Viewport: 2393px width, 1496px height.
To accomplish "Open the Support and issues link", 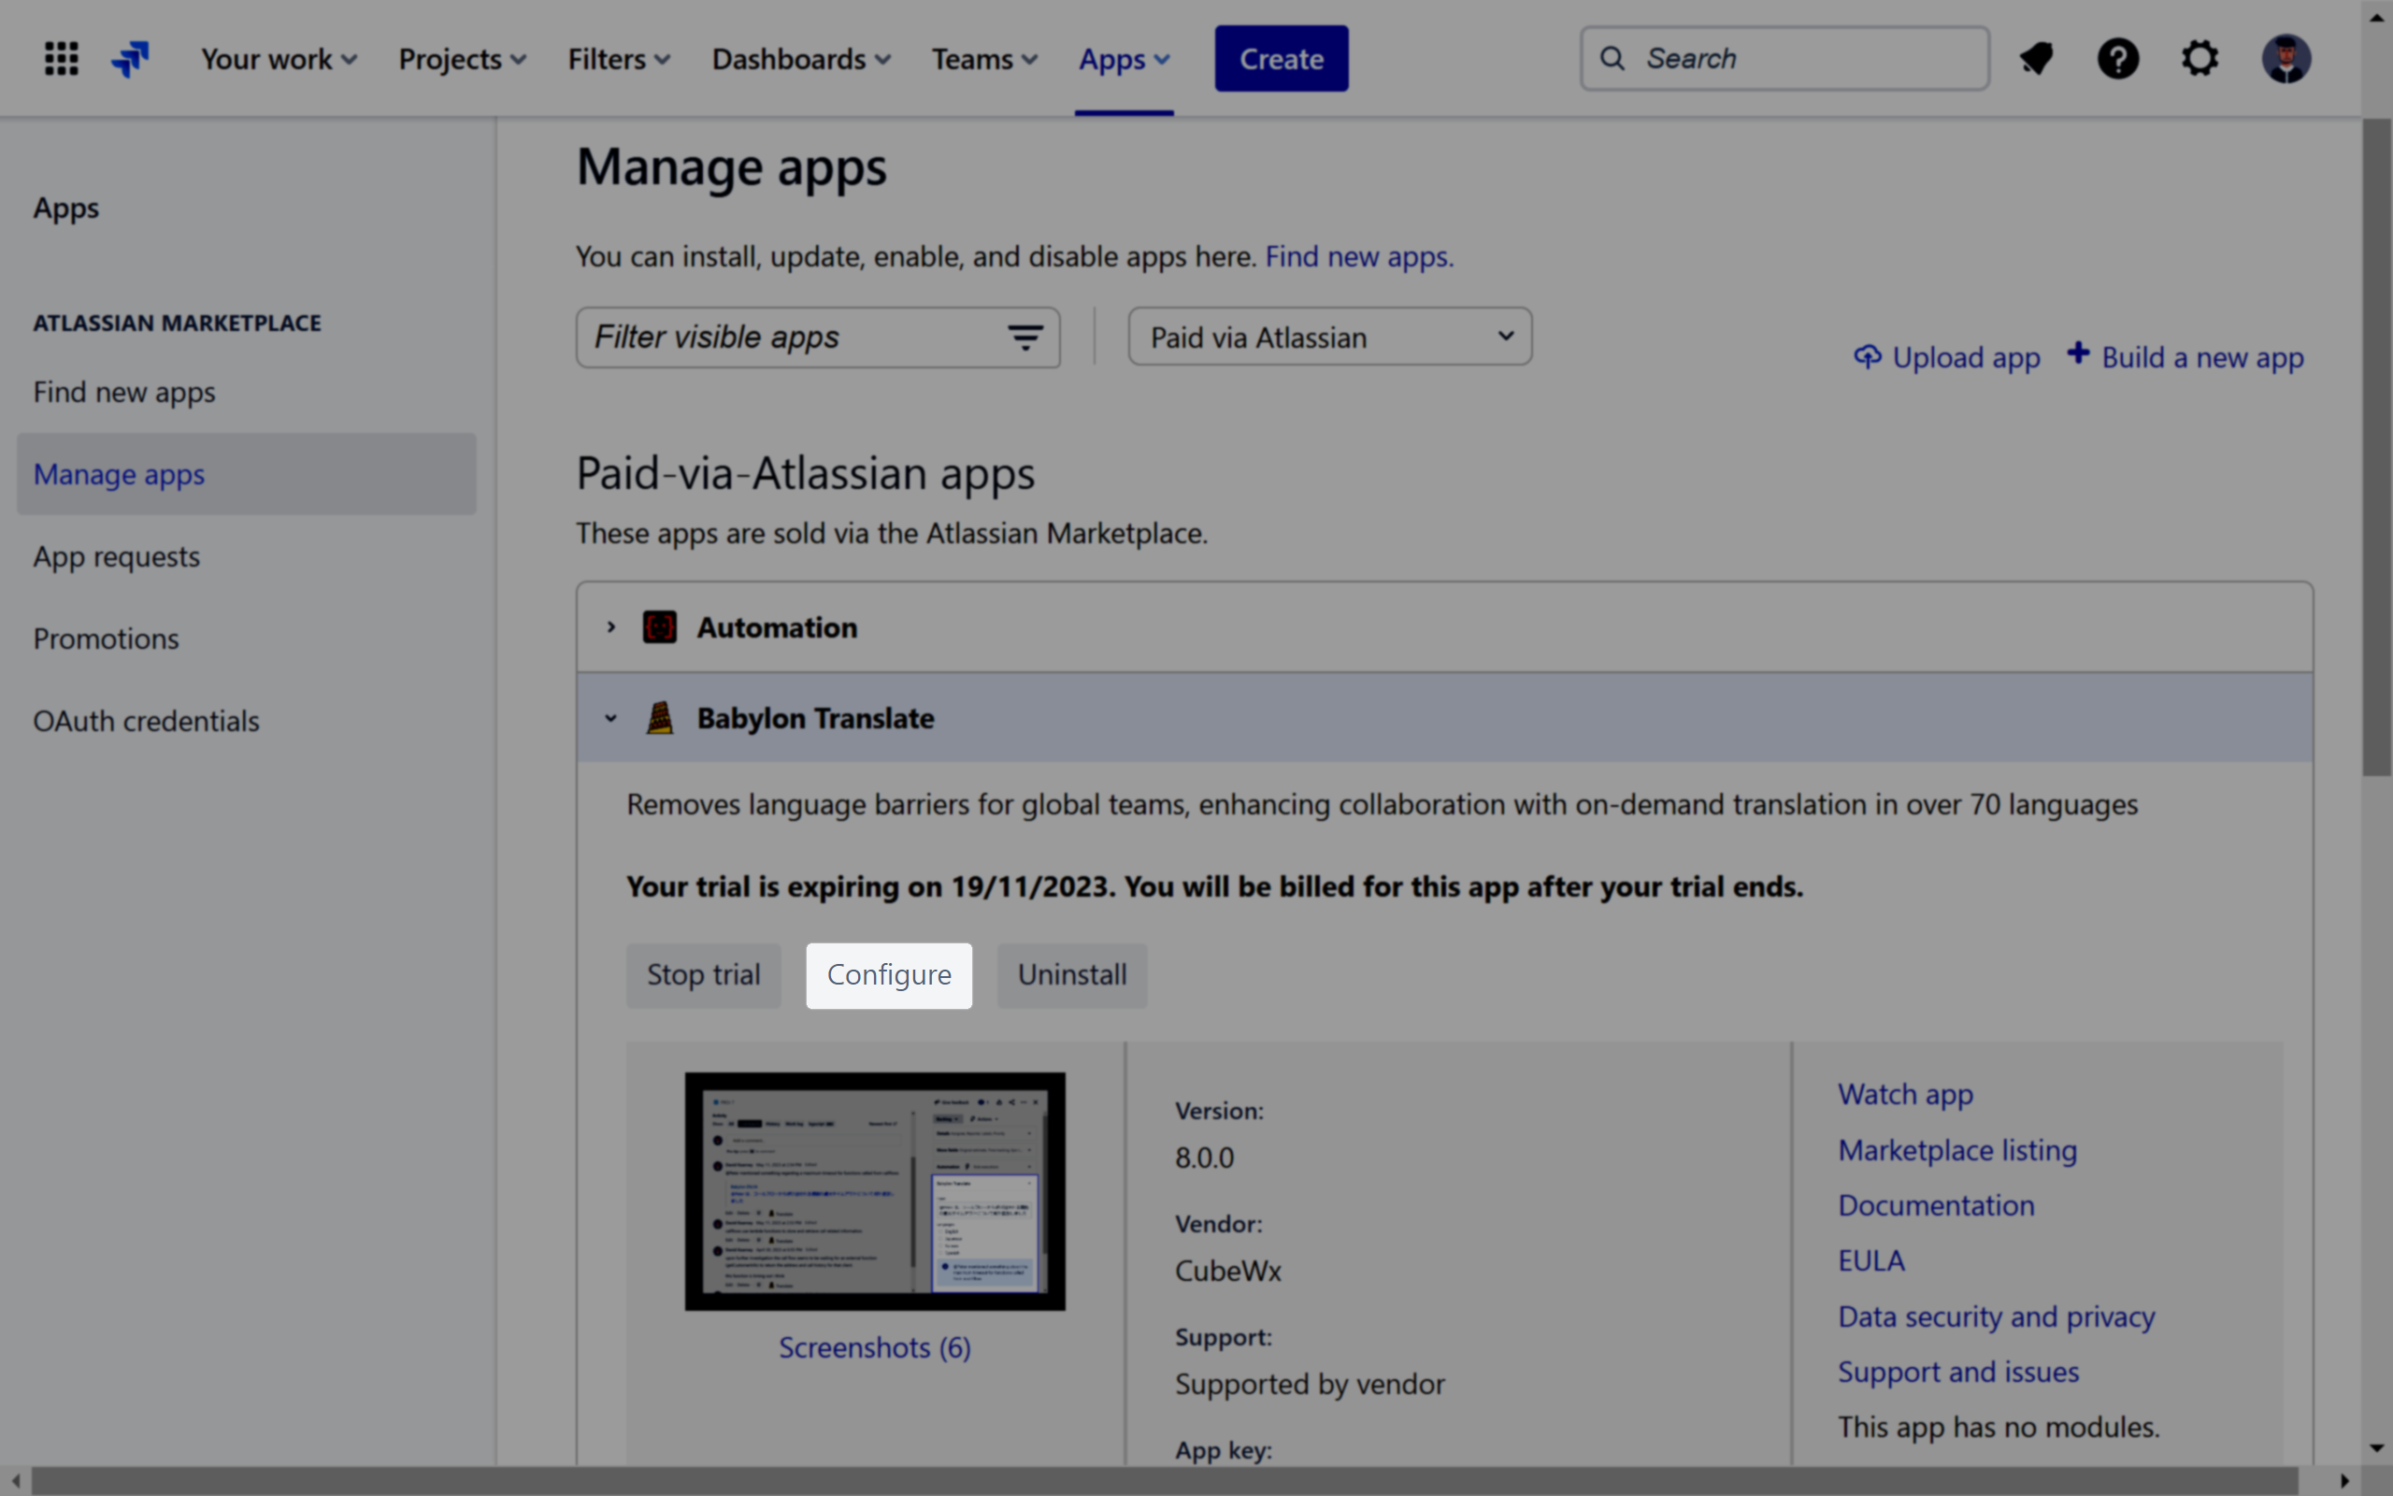I will (1959, 1372).
